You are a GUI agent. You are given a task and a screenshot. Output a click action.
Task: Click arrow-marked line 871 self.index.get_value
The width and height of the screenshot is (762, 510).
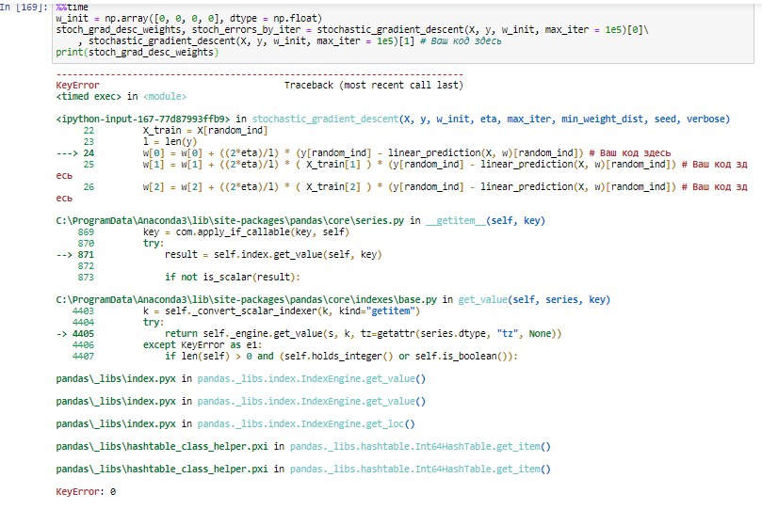click(219, 255)
